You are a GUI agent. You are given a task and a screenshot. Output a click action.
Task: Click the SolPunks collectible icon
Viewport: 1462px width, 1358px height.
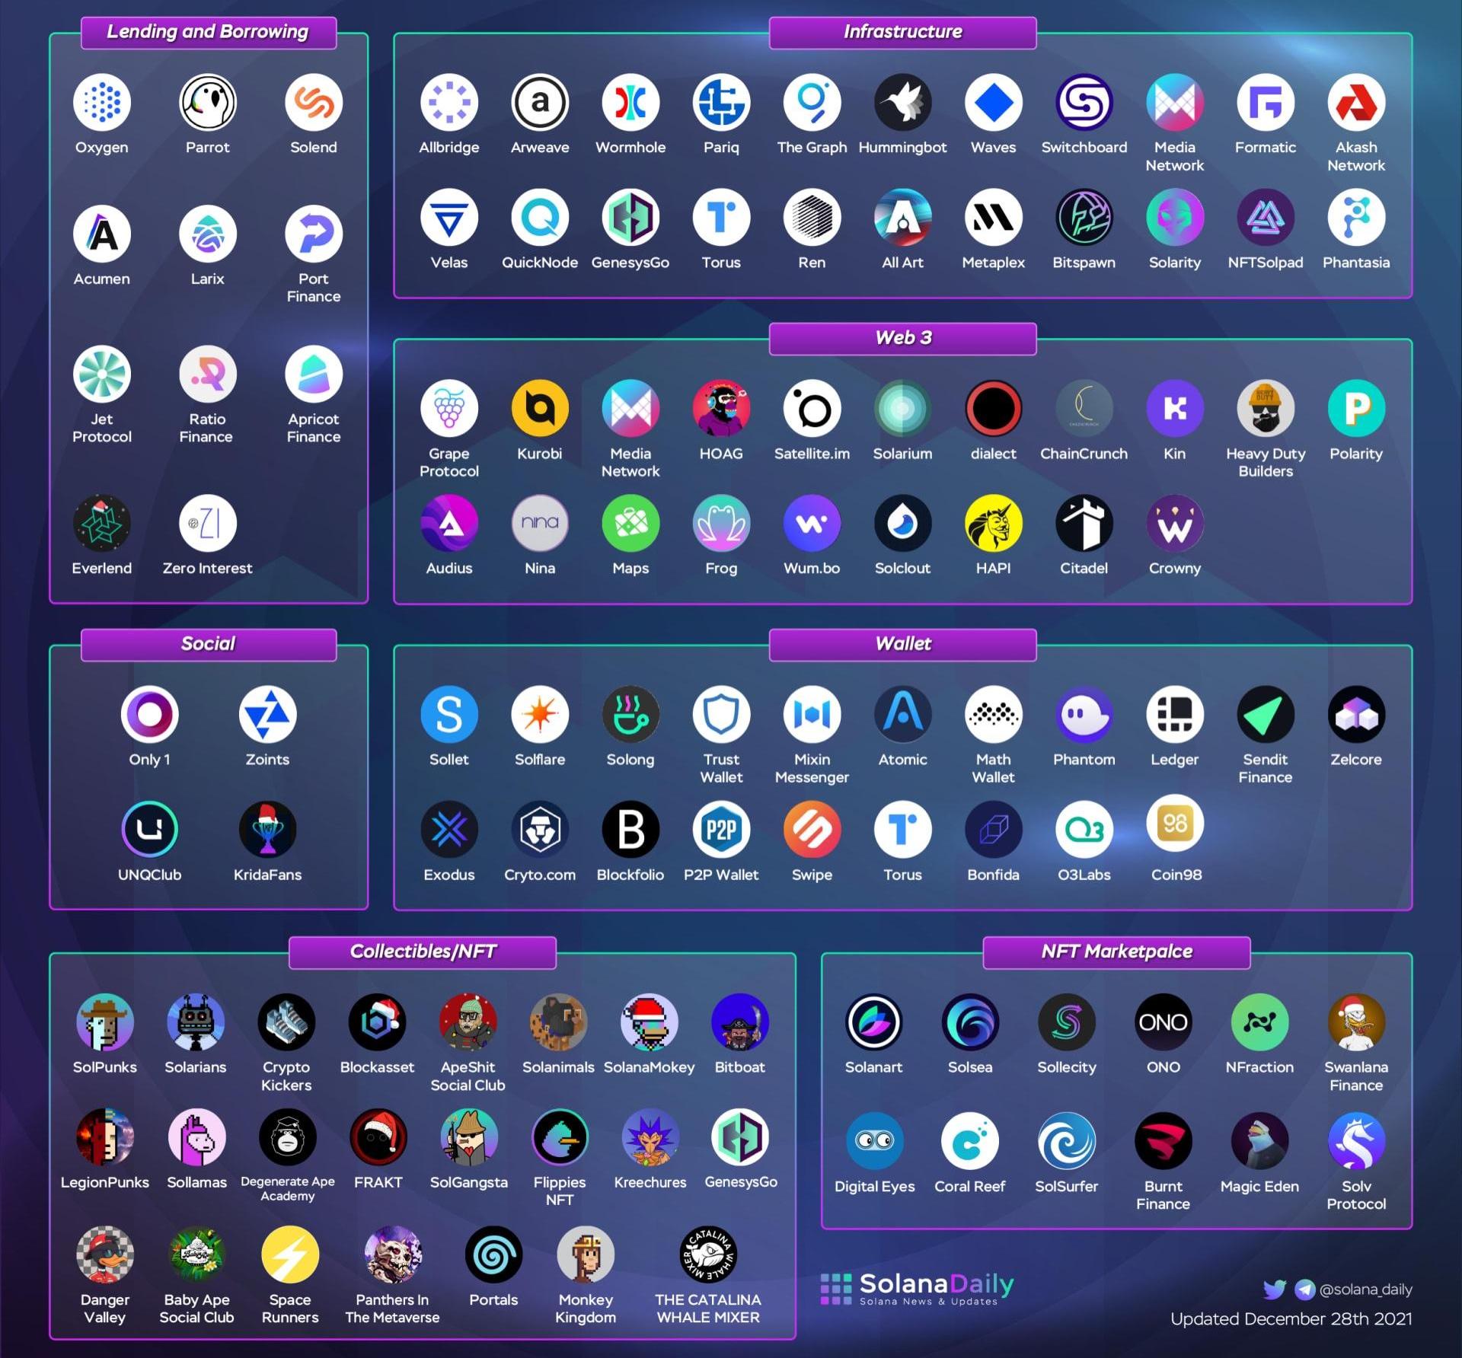105,1022
